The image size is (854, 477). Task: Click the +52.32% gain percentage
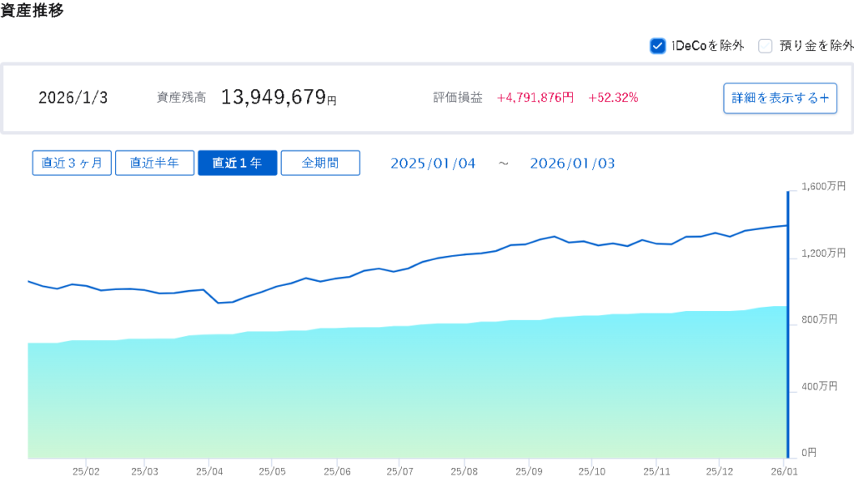[613, 98]
